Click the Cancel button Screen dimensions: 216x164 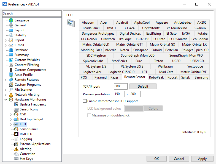pos(179,159)
